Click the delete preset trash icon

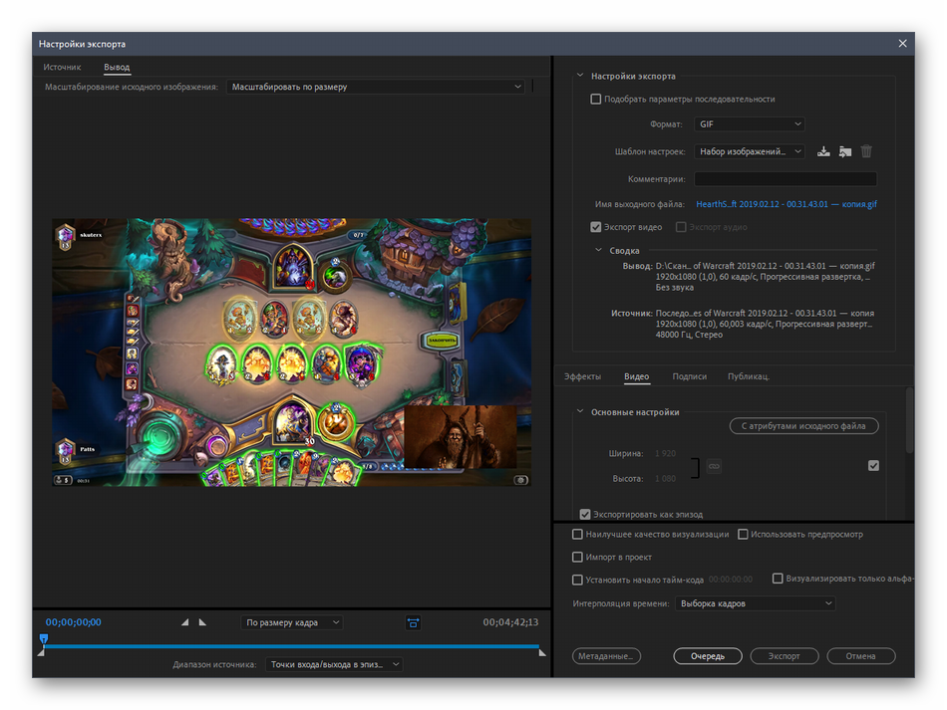[x=866, y=151]
